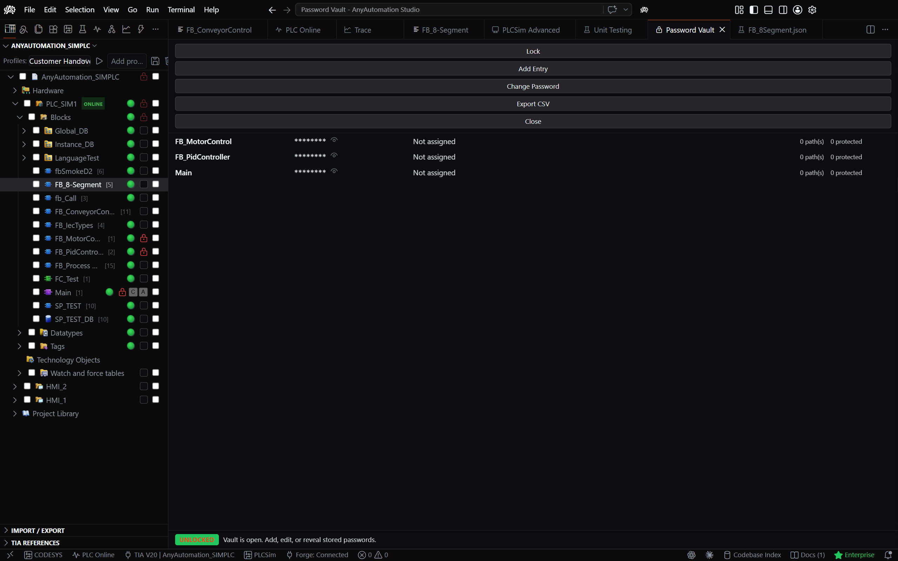Screen dimensions: 898x561
Task: Open the Terminal menu
Action: tap(181, 10)
